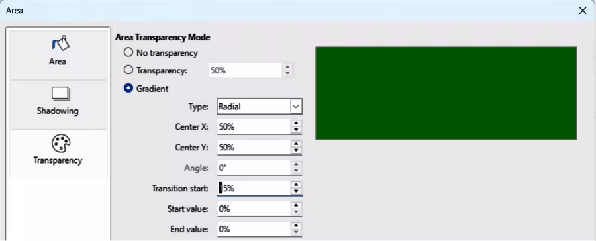Click the Center X input field
The image size is (596, 241).
254,127
